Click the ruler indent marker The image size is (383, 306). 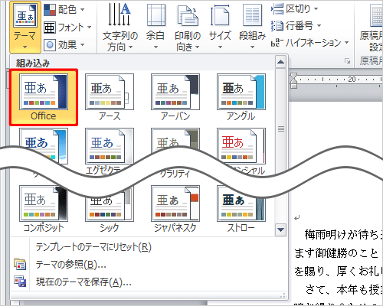[x=294, y=80]
